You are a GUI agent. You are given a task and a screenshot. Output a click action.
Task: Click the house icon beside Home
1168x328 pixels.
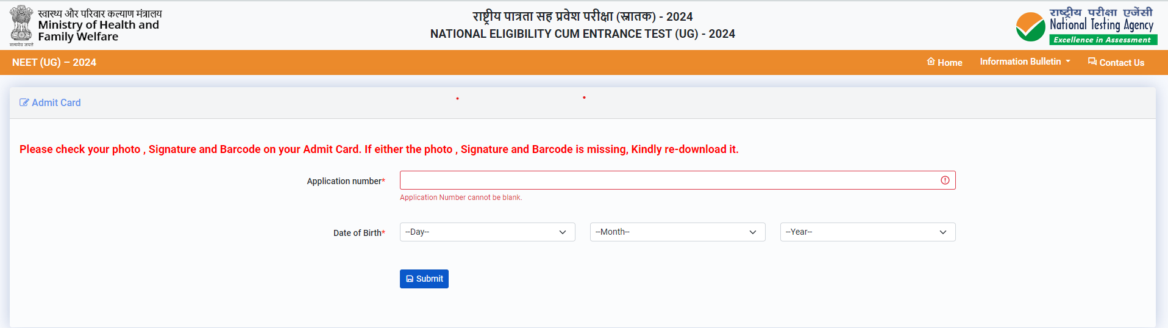931,62
